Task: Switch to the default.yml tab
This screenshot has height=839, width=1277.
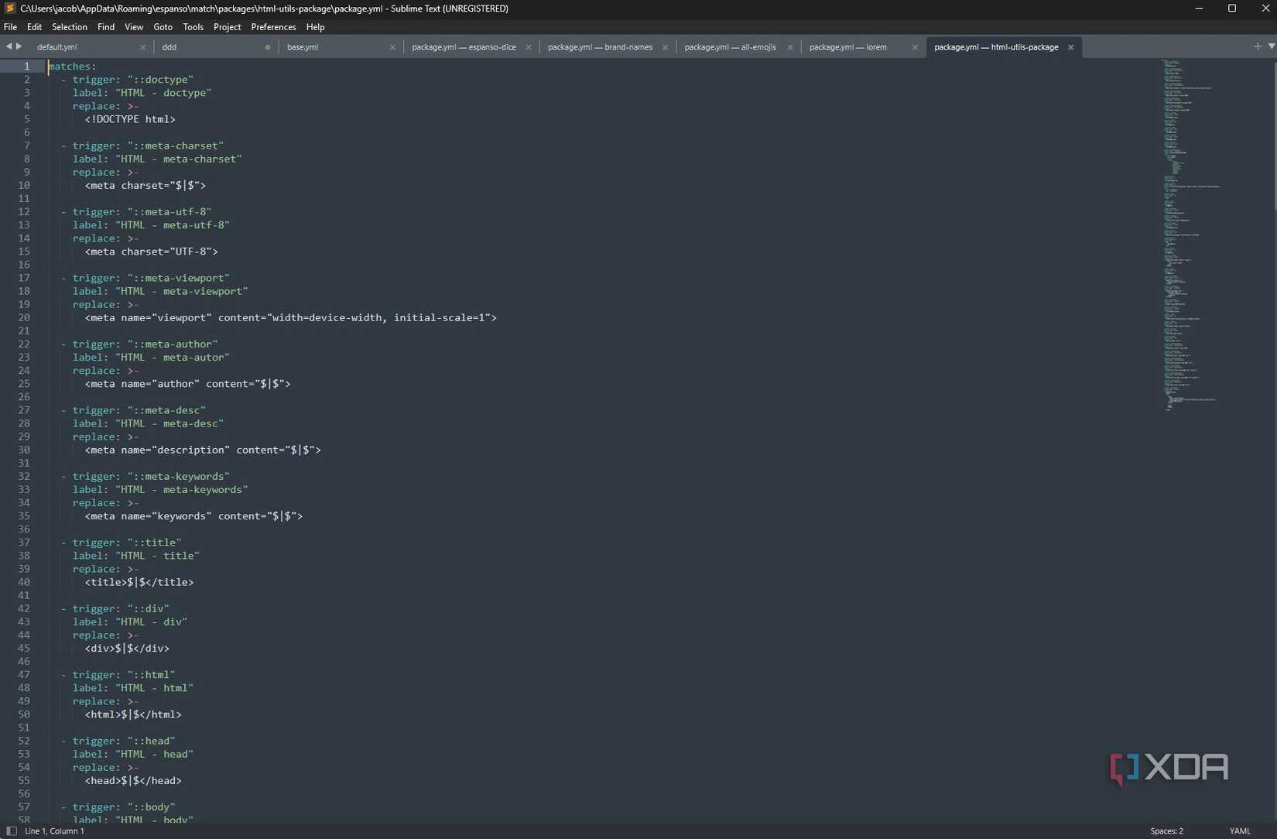Action: click(x=56, y=46)
